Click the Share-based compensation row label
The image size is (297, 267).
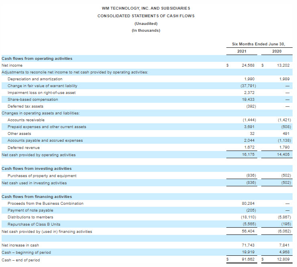[33, 99]
